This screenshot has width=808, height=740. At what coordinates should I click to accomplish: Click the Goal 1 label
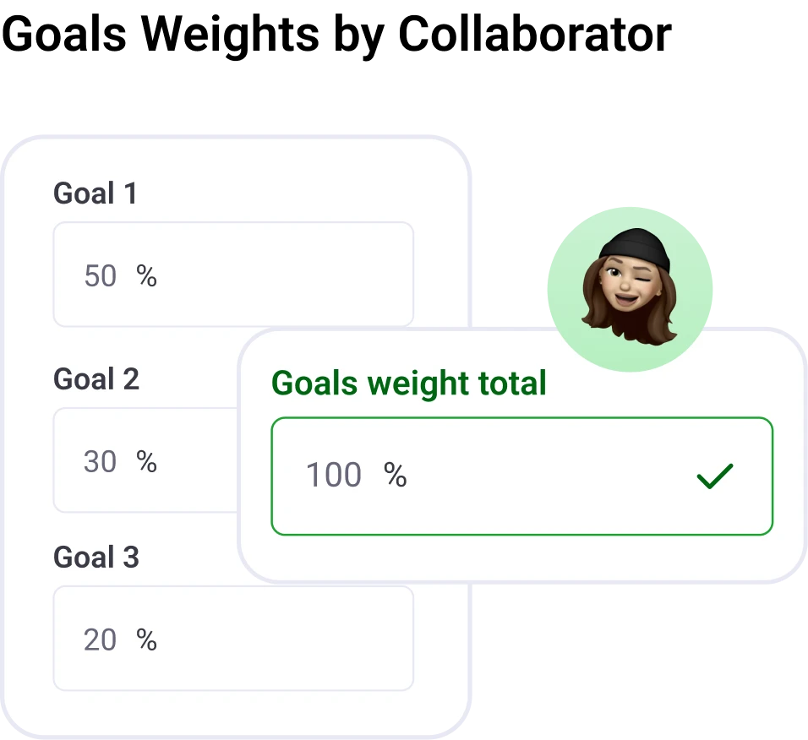[x=95, y=193]
